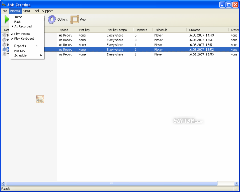240x192 pixels.
Task: Sort by Hot key scope column header
Action: pyautogui.click(x=119, y=30)
